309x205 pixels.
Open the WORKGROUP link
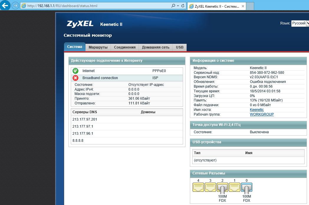262,114
